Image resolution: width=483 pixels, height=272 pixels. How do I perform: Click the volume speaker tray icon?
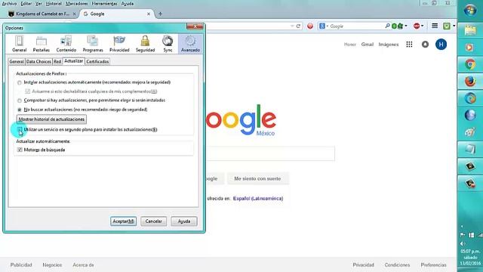pos(463,243)
